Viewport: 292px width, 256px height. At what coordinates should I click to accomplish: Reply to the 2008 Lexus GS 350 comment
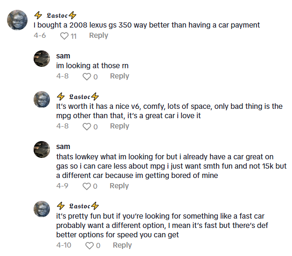coord(98,36)
